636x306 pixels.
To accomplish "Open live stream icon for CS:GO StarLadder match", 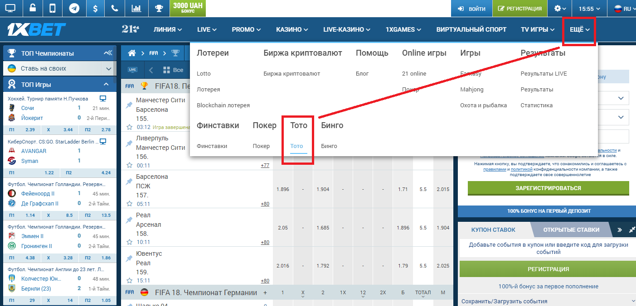I will [x=103, y=142].
